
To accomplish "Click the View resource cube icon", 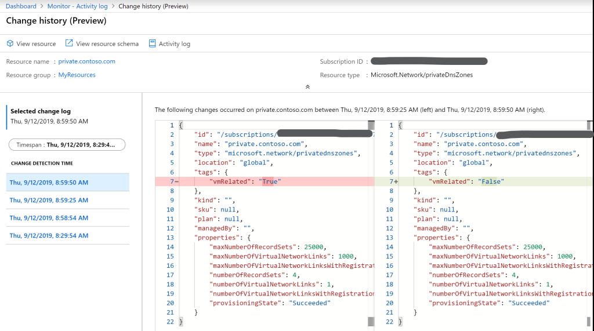I will click(10, 43).
